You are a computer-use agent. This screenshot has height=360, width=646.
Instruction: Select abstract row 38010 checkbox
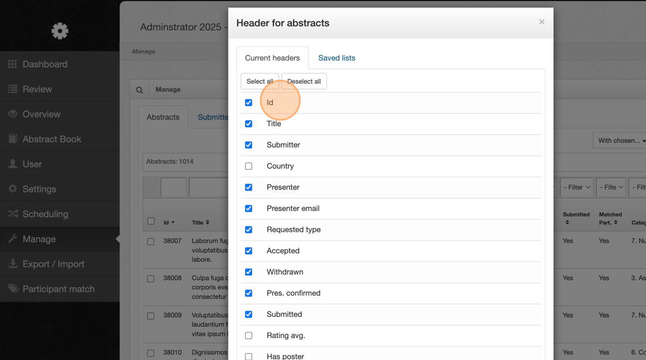point(151,353)
